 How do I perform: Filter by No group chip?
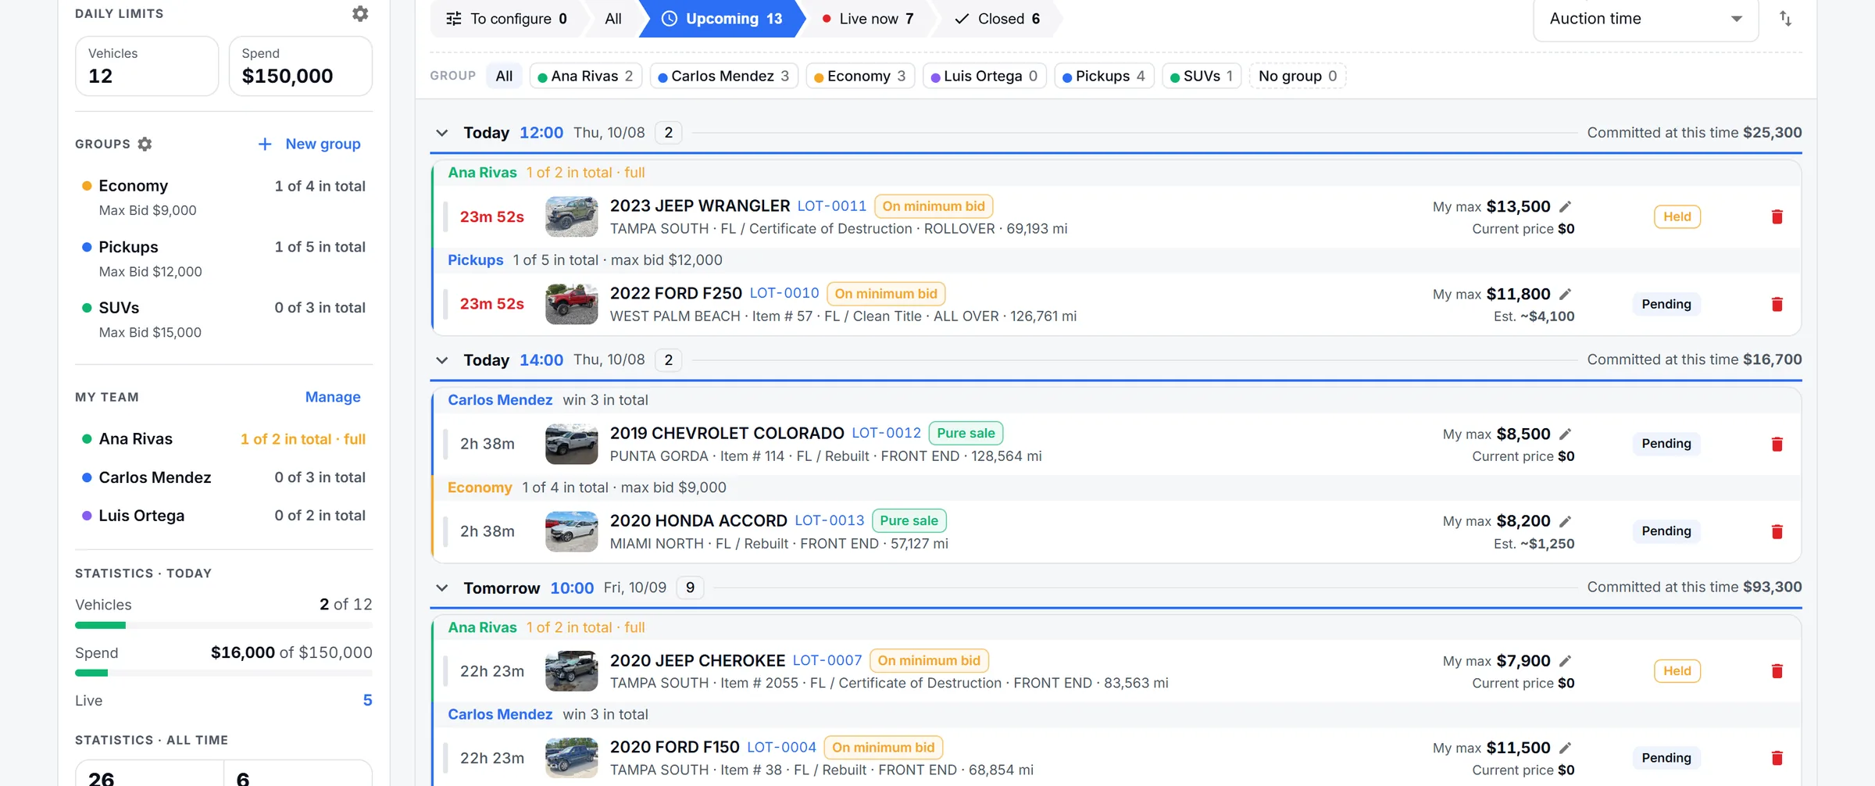1298,76
